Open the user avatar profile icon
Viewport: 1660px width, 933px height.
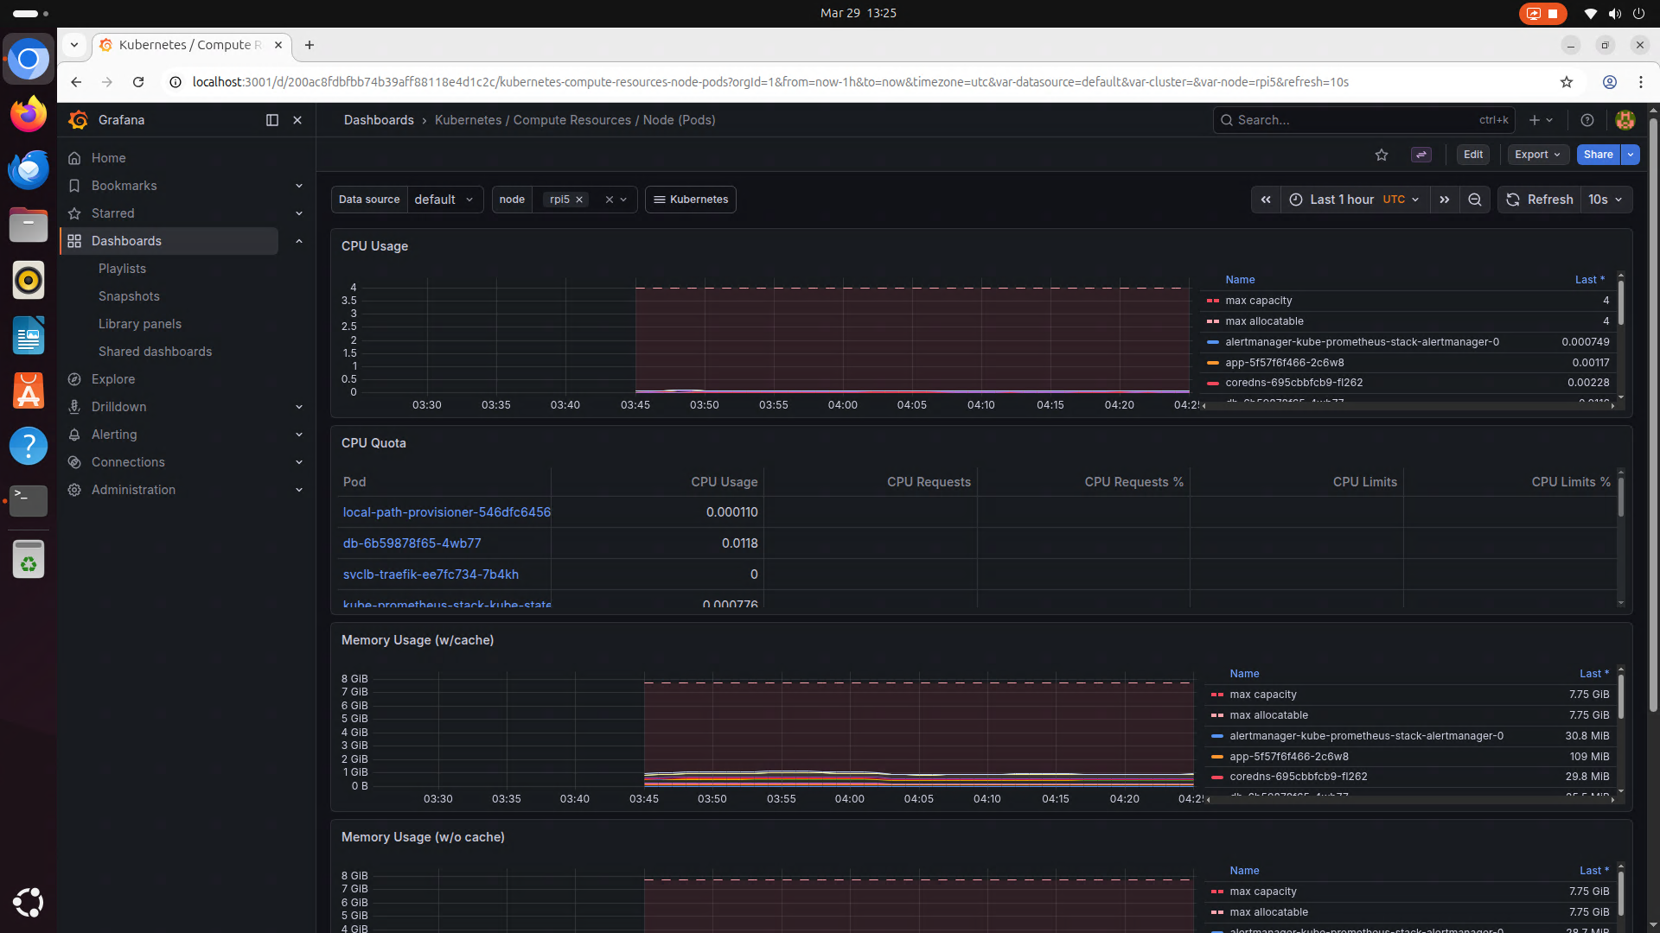tap(1625, 120)
